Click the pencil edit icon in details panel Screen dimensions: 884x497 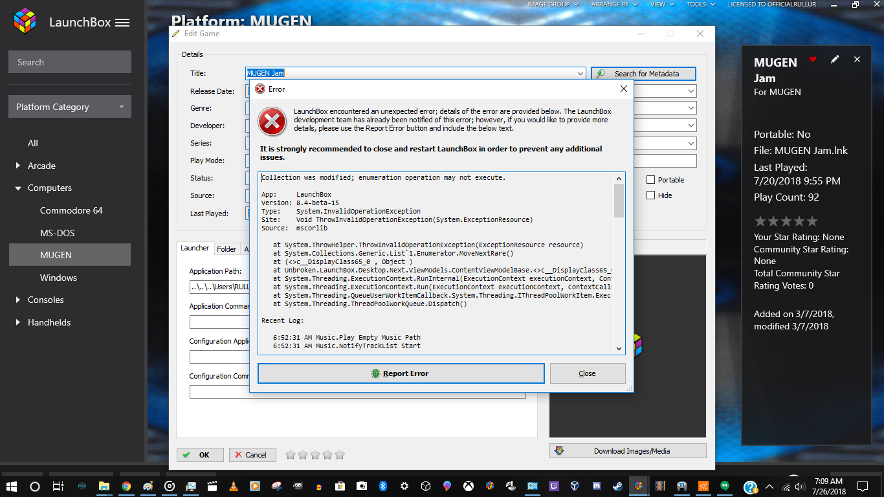(x=835, y=60)
